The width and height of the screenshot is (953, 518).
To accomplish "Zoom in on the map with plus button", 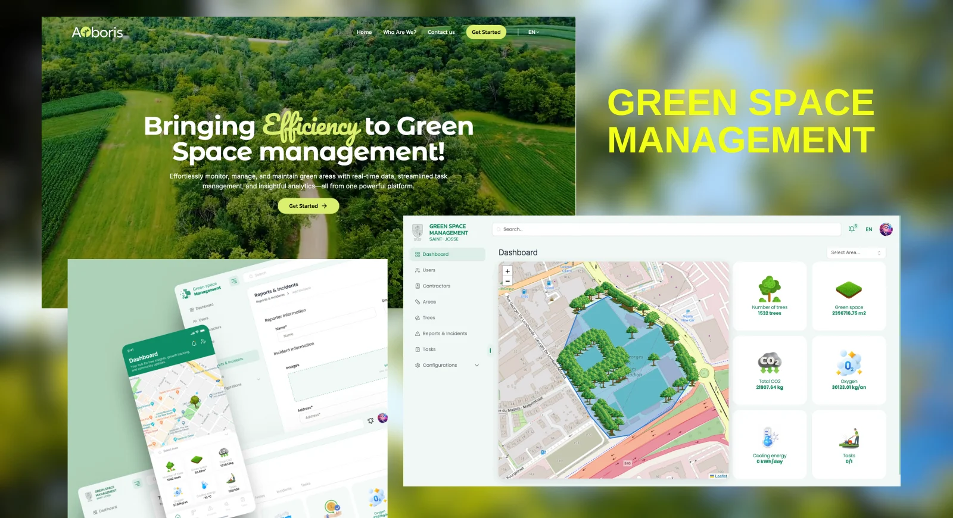I will click(507, 272).
